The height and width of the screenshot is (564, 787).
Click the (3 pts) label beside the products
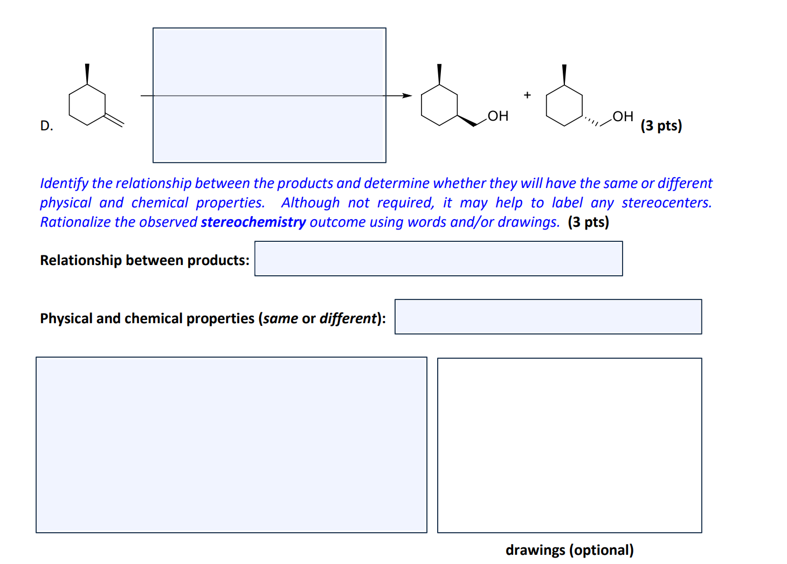coord(661,125)
